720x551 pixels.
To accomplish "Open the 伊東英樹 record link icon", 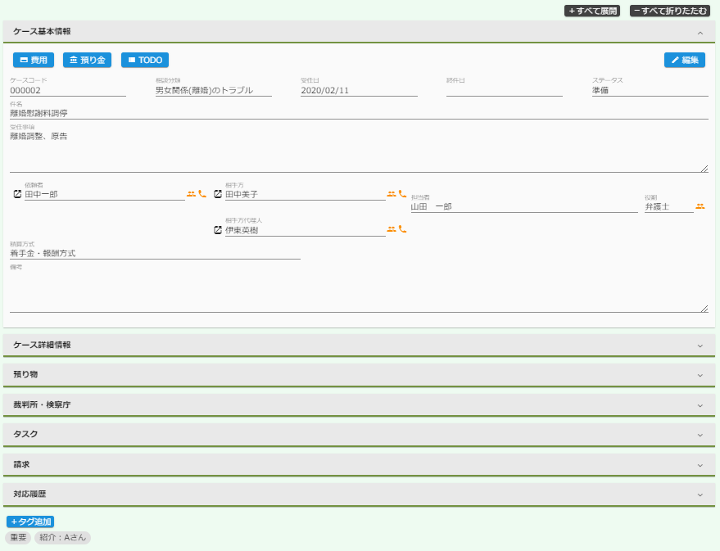I will click(218, 230).
